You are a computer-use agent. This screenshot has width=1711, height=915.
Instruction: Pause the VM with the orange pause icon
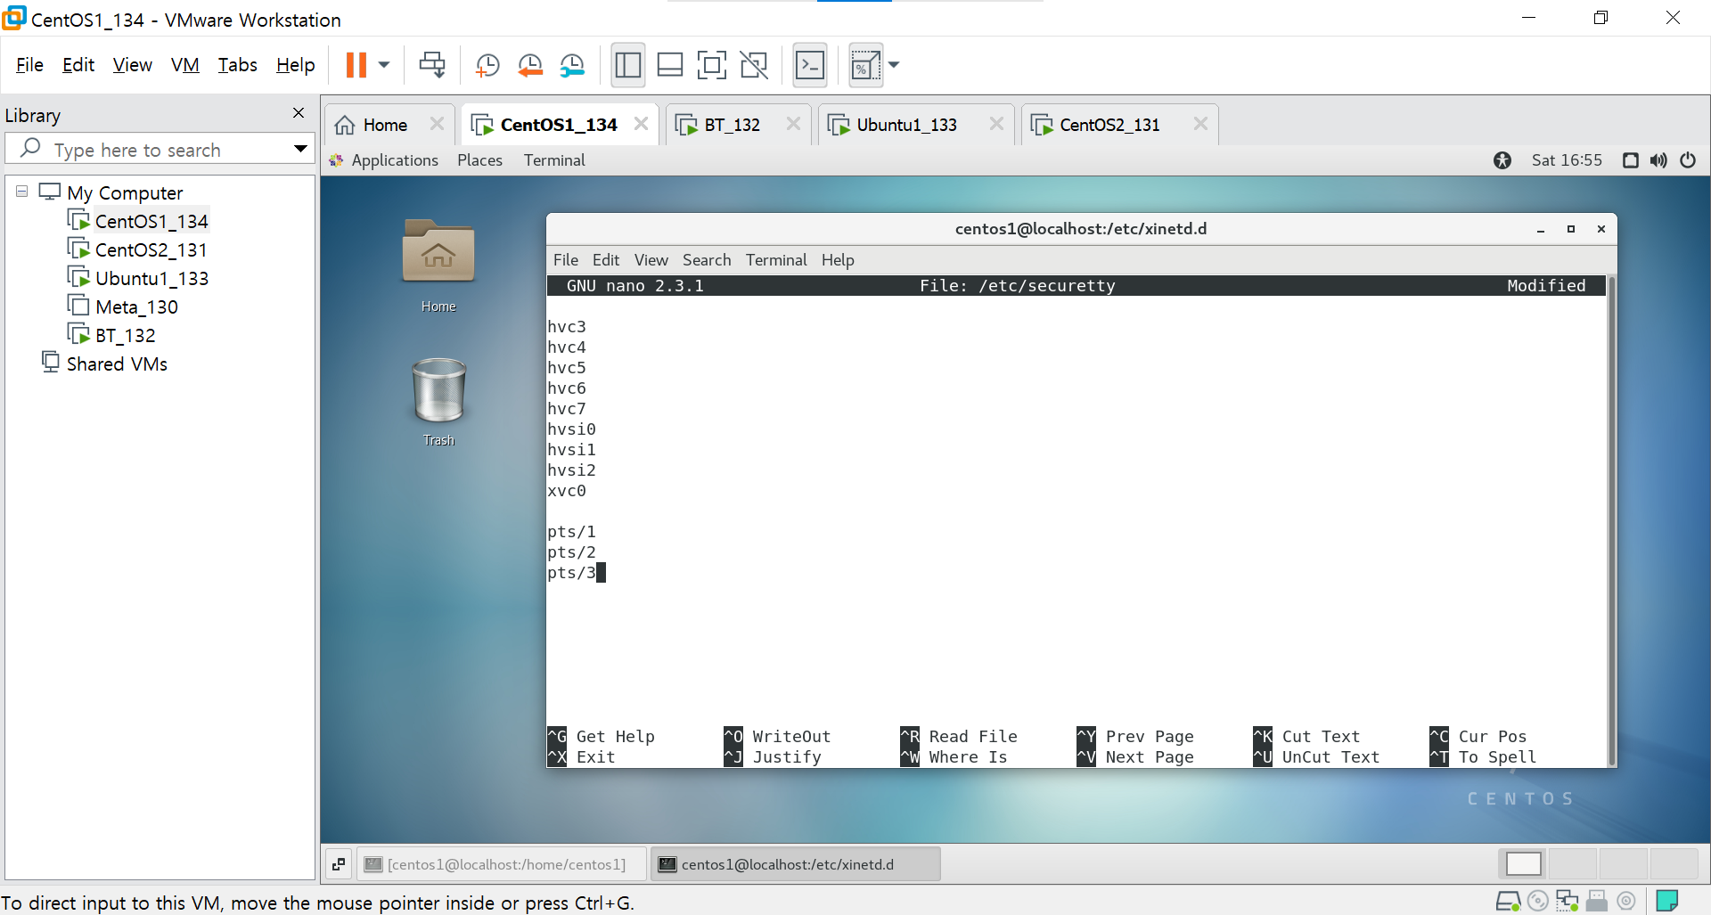(356, 65)
